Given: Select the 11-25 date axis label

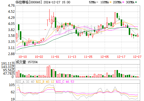Looking at the screenshot, I should [88, 57].
